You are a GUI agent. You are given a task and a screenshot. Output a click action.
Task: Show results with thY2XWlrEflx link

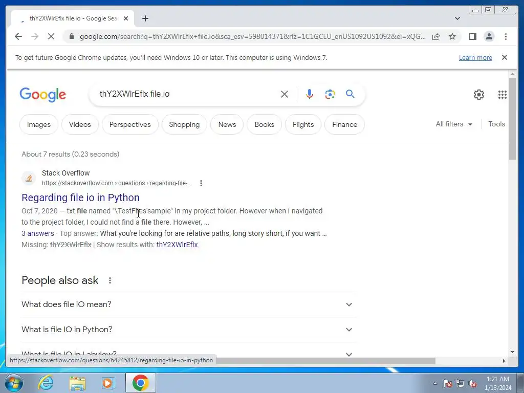(177, 245)
